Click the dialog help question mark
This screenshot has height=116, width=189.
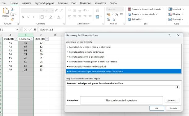[169, 35]
